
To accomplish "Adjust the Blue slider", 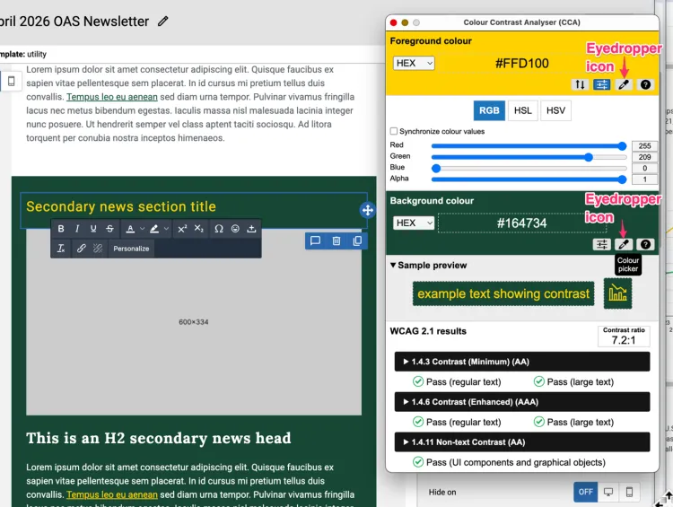I will coord(529,169).
